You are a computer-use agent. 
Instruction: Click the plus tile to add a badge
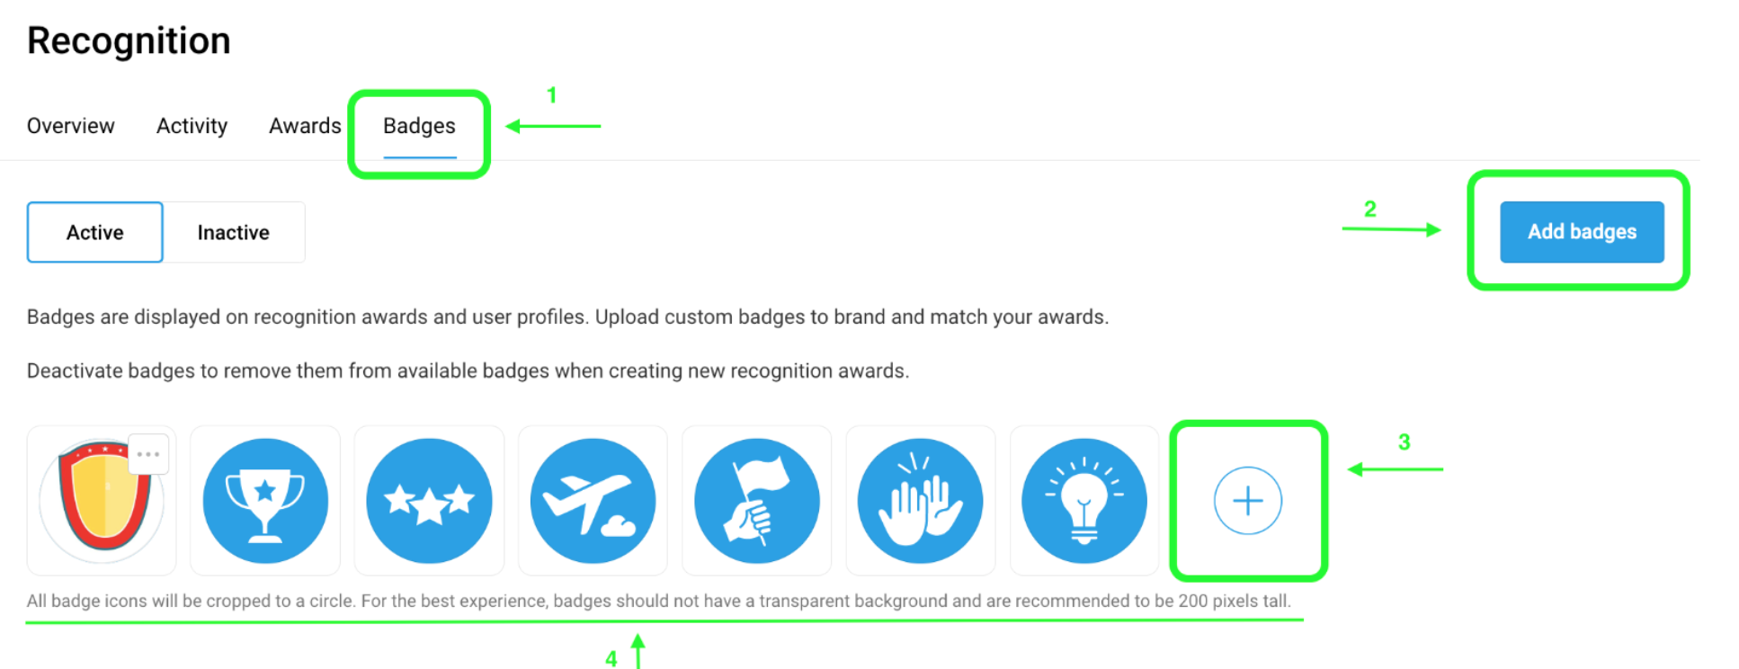coord(1248,501)
